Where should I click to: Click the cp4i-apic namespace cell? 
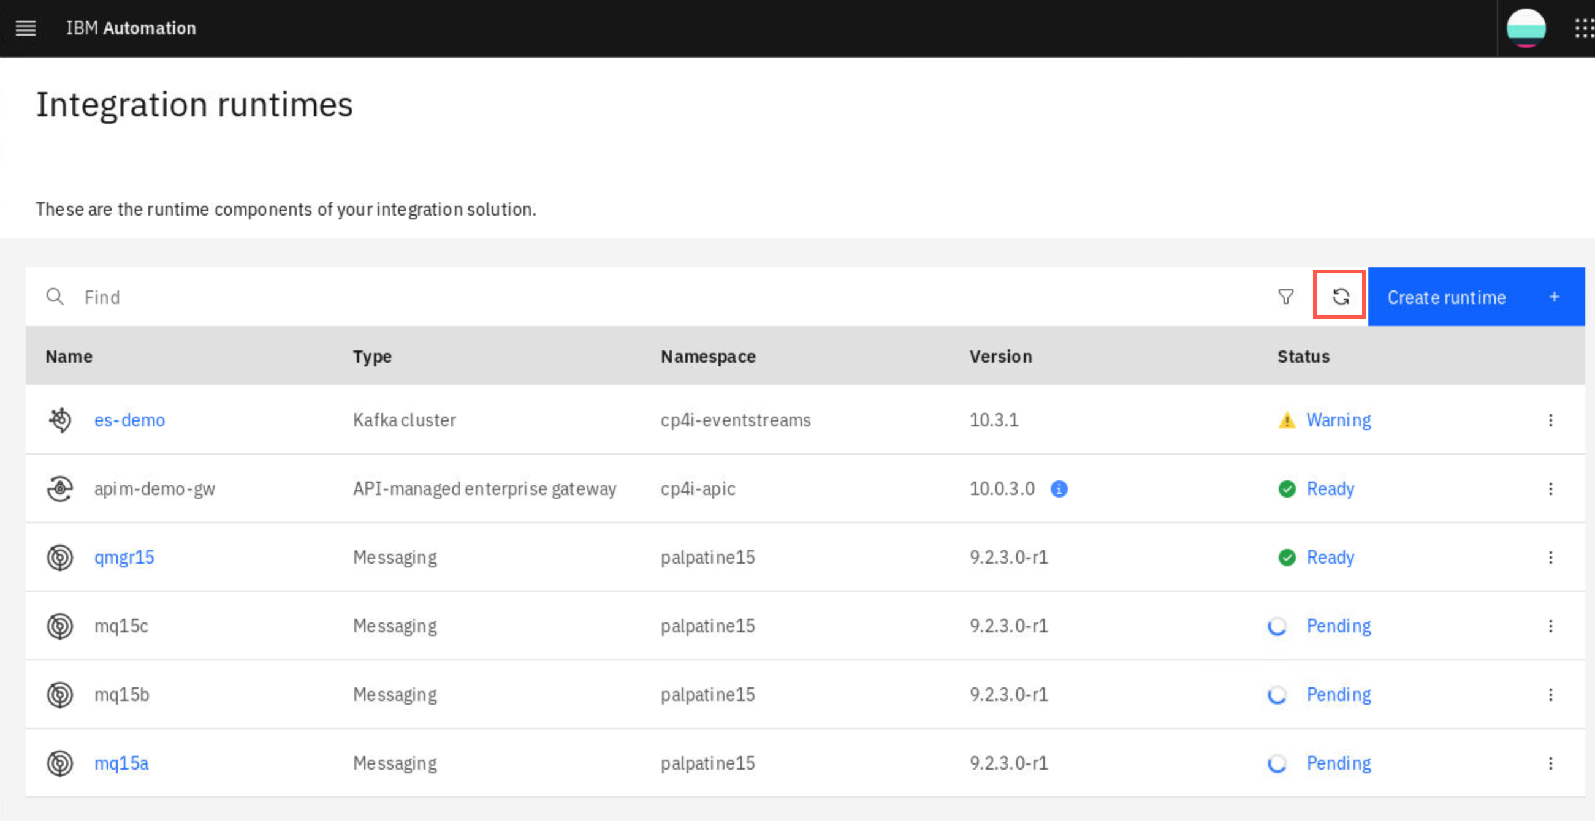click(x=698, y=489)
